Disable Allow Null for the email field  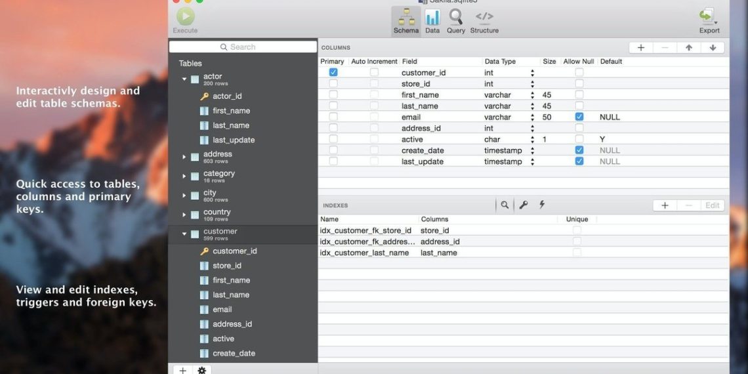(579, 117)
